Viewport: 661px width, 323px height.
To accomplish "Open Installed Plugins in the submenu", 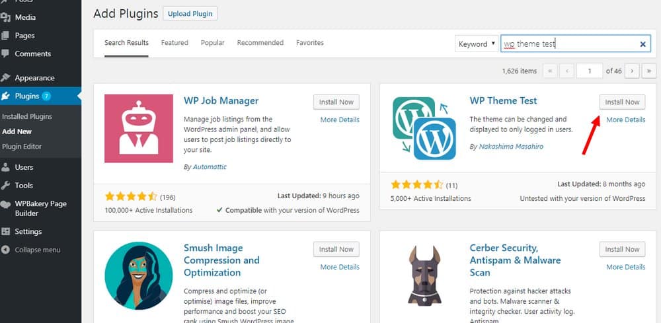I will pyautogui.click(x=27, y=116).
